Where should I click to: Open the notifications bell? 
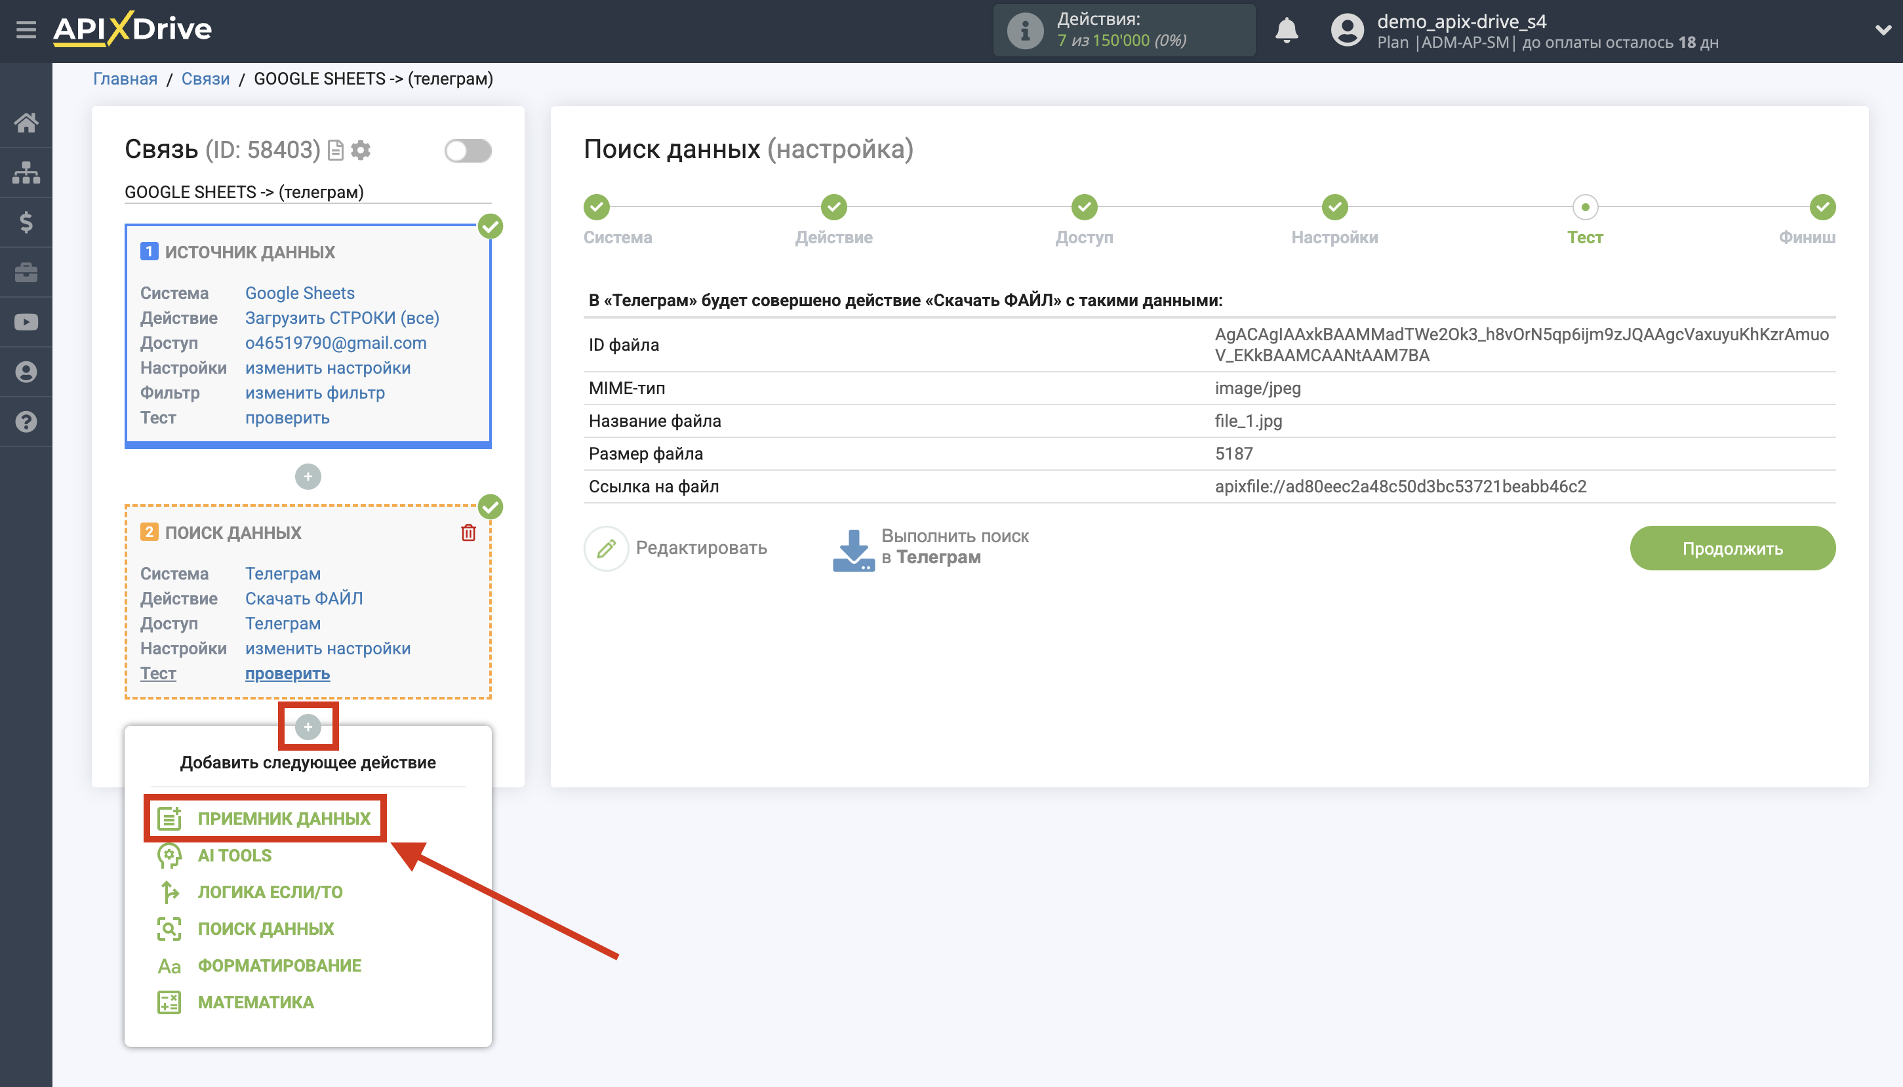pyautogui.click(x=1288, y=30)
